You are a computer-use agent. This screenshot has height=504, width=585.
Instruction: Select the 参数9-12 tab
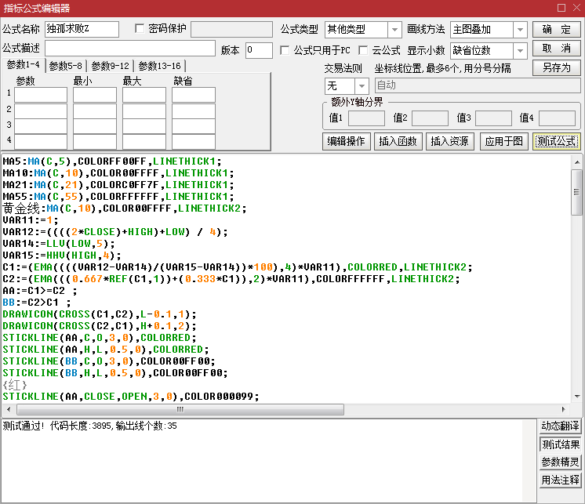[110, 66]
